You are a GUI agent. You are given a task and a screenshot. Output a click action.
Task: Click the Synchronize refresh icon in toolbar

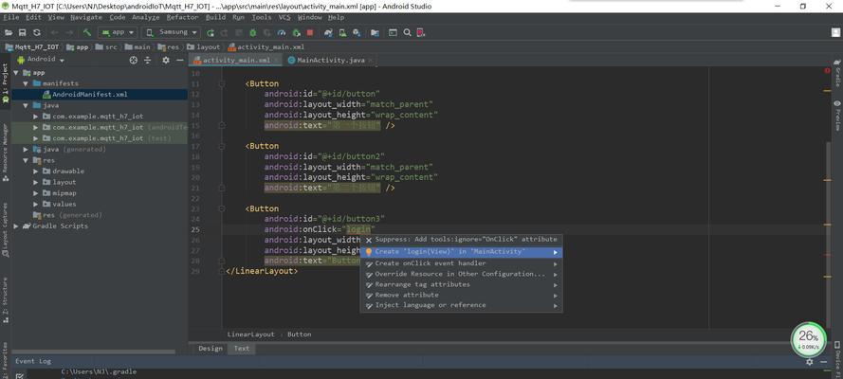37,33
